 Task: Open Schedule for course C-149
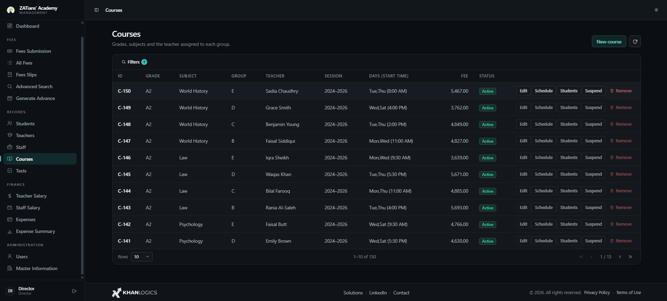543,108
